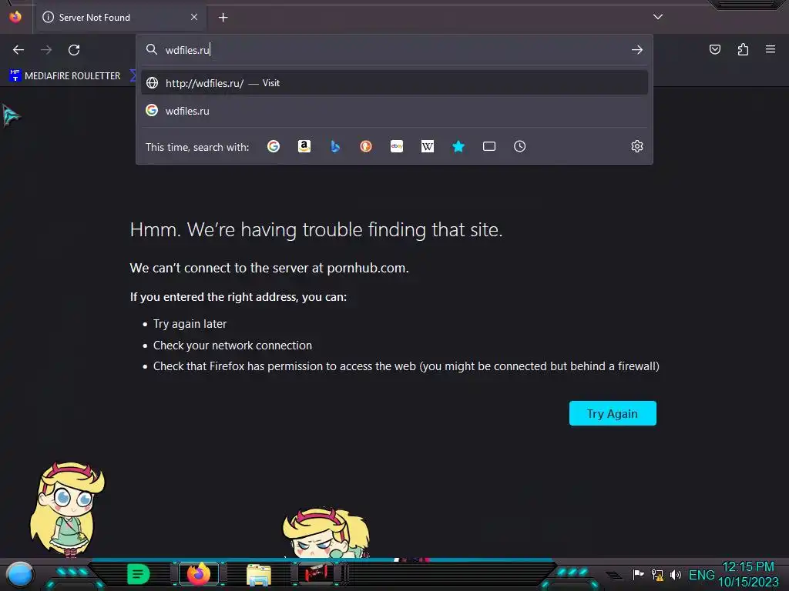Click the tray overflow arrow icon
789x591 pixels.
click(613, 576)
